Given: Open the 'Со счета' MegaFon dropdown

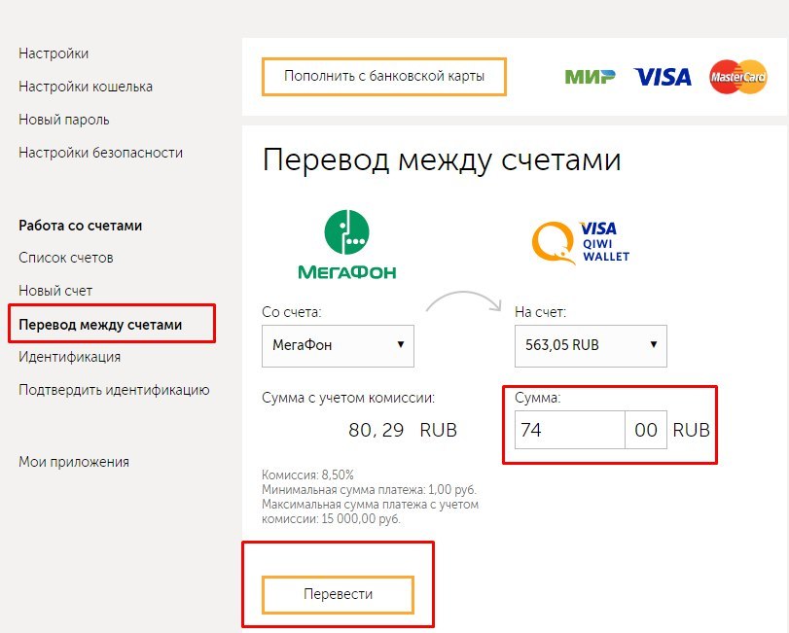Looking at the screenshot, I should [x=338, y=345].
